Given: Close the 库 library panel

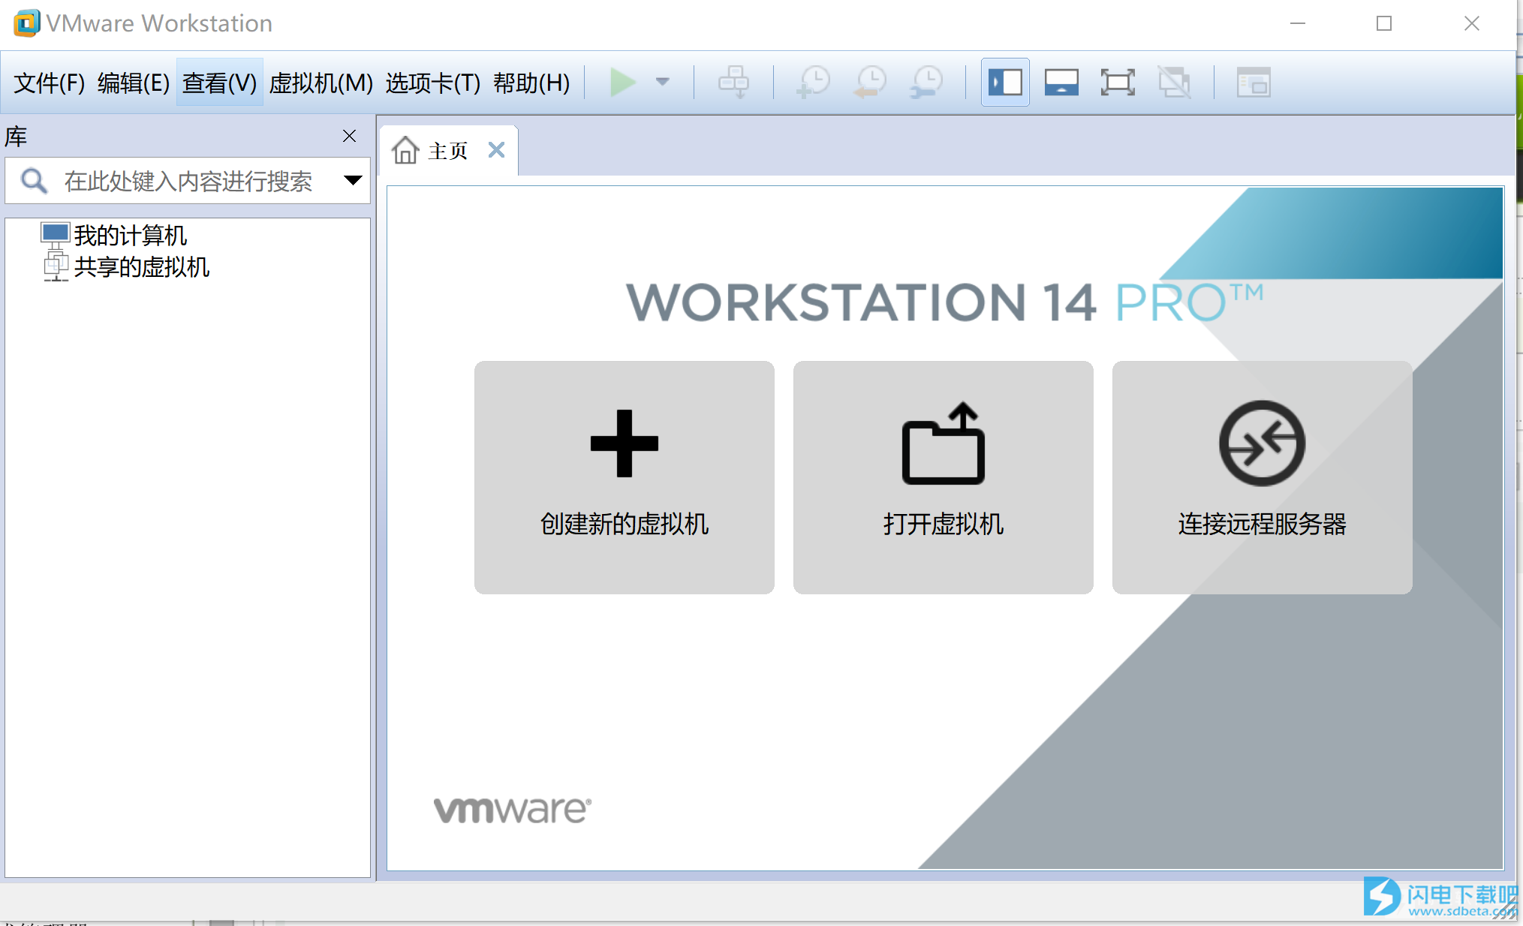Looking at the screenshot, I should click(x=349, y=136).
